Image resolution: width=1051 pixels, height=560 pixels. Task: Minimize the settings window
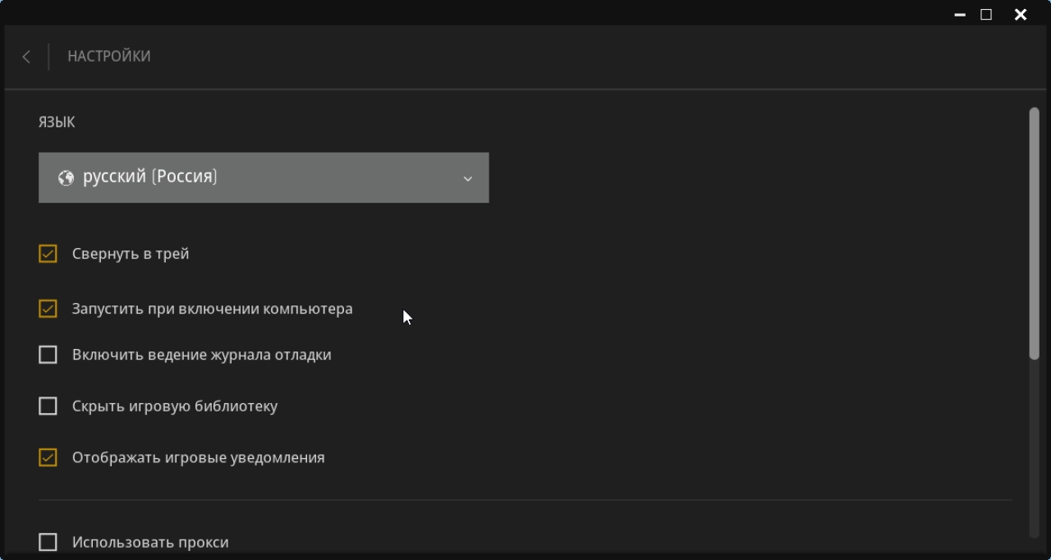click(x=959, y=14)
